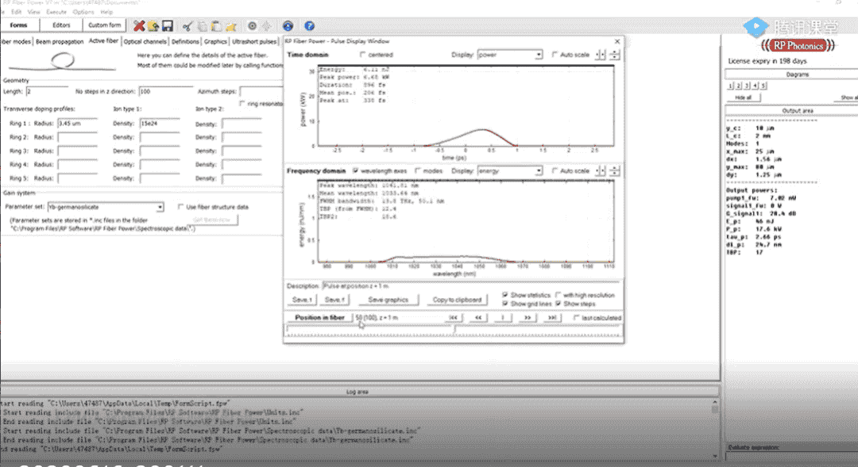Select the Editors mode button
Image resolution: width=858 pixels, height=467 pixels.
coord(61,25)
